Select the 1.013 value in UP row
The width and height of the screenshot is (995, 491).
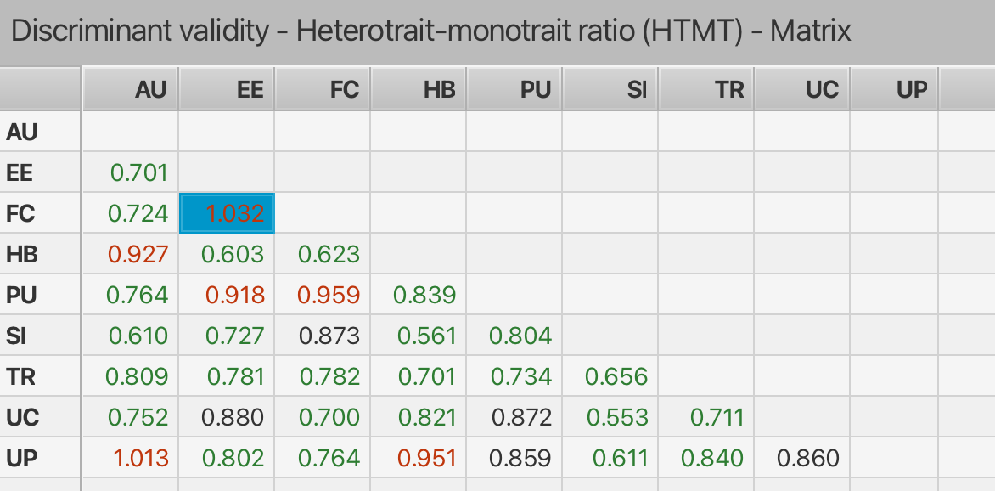[x=139, y=459]
